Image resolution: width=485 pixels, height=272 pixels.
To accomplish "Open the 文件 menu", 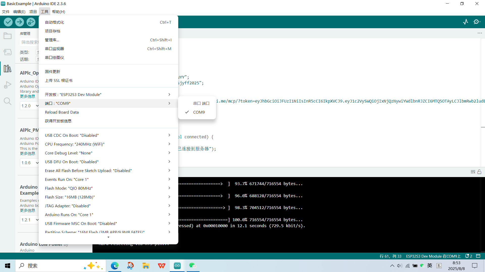I will click(6, 12).
